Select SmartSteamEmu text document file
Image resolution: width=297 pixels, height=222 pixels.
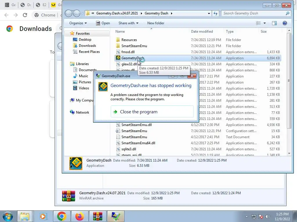point(134,137)
